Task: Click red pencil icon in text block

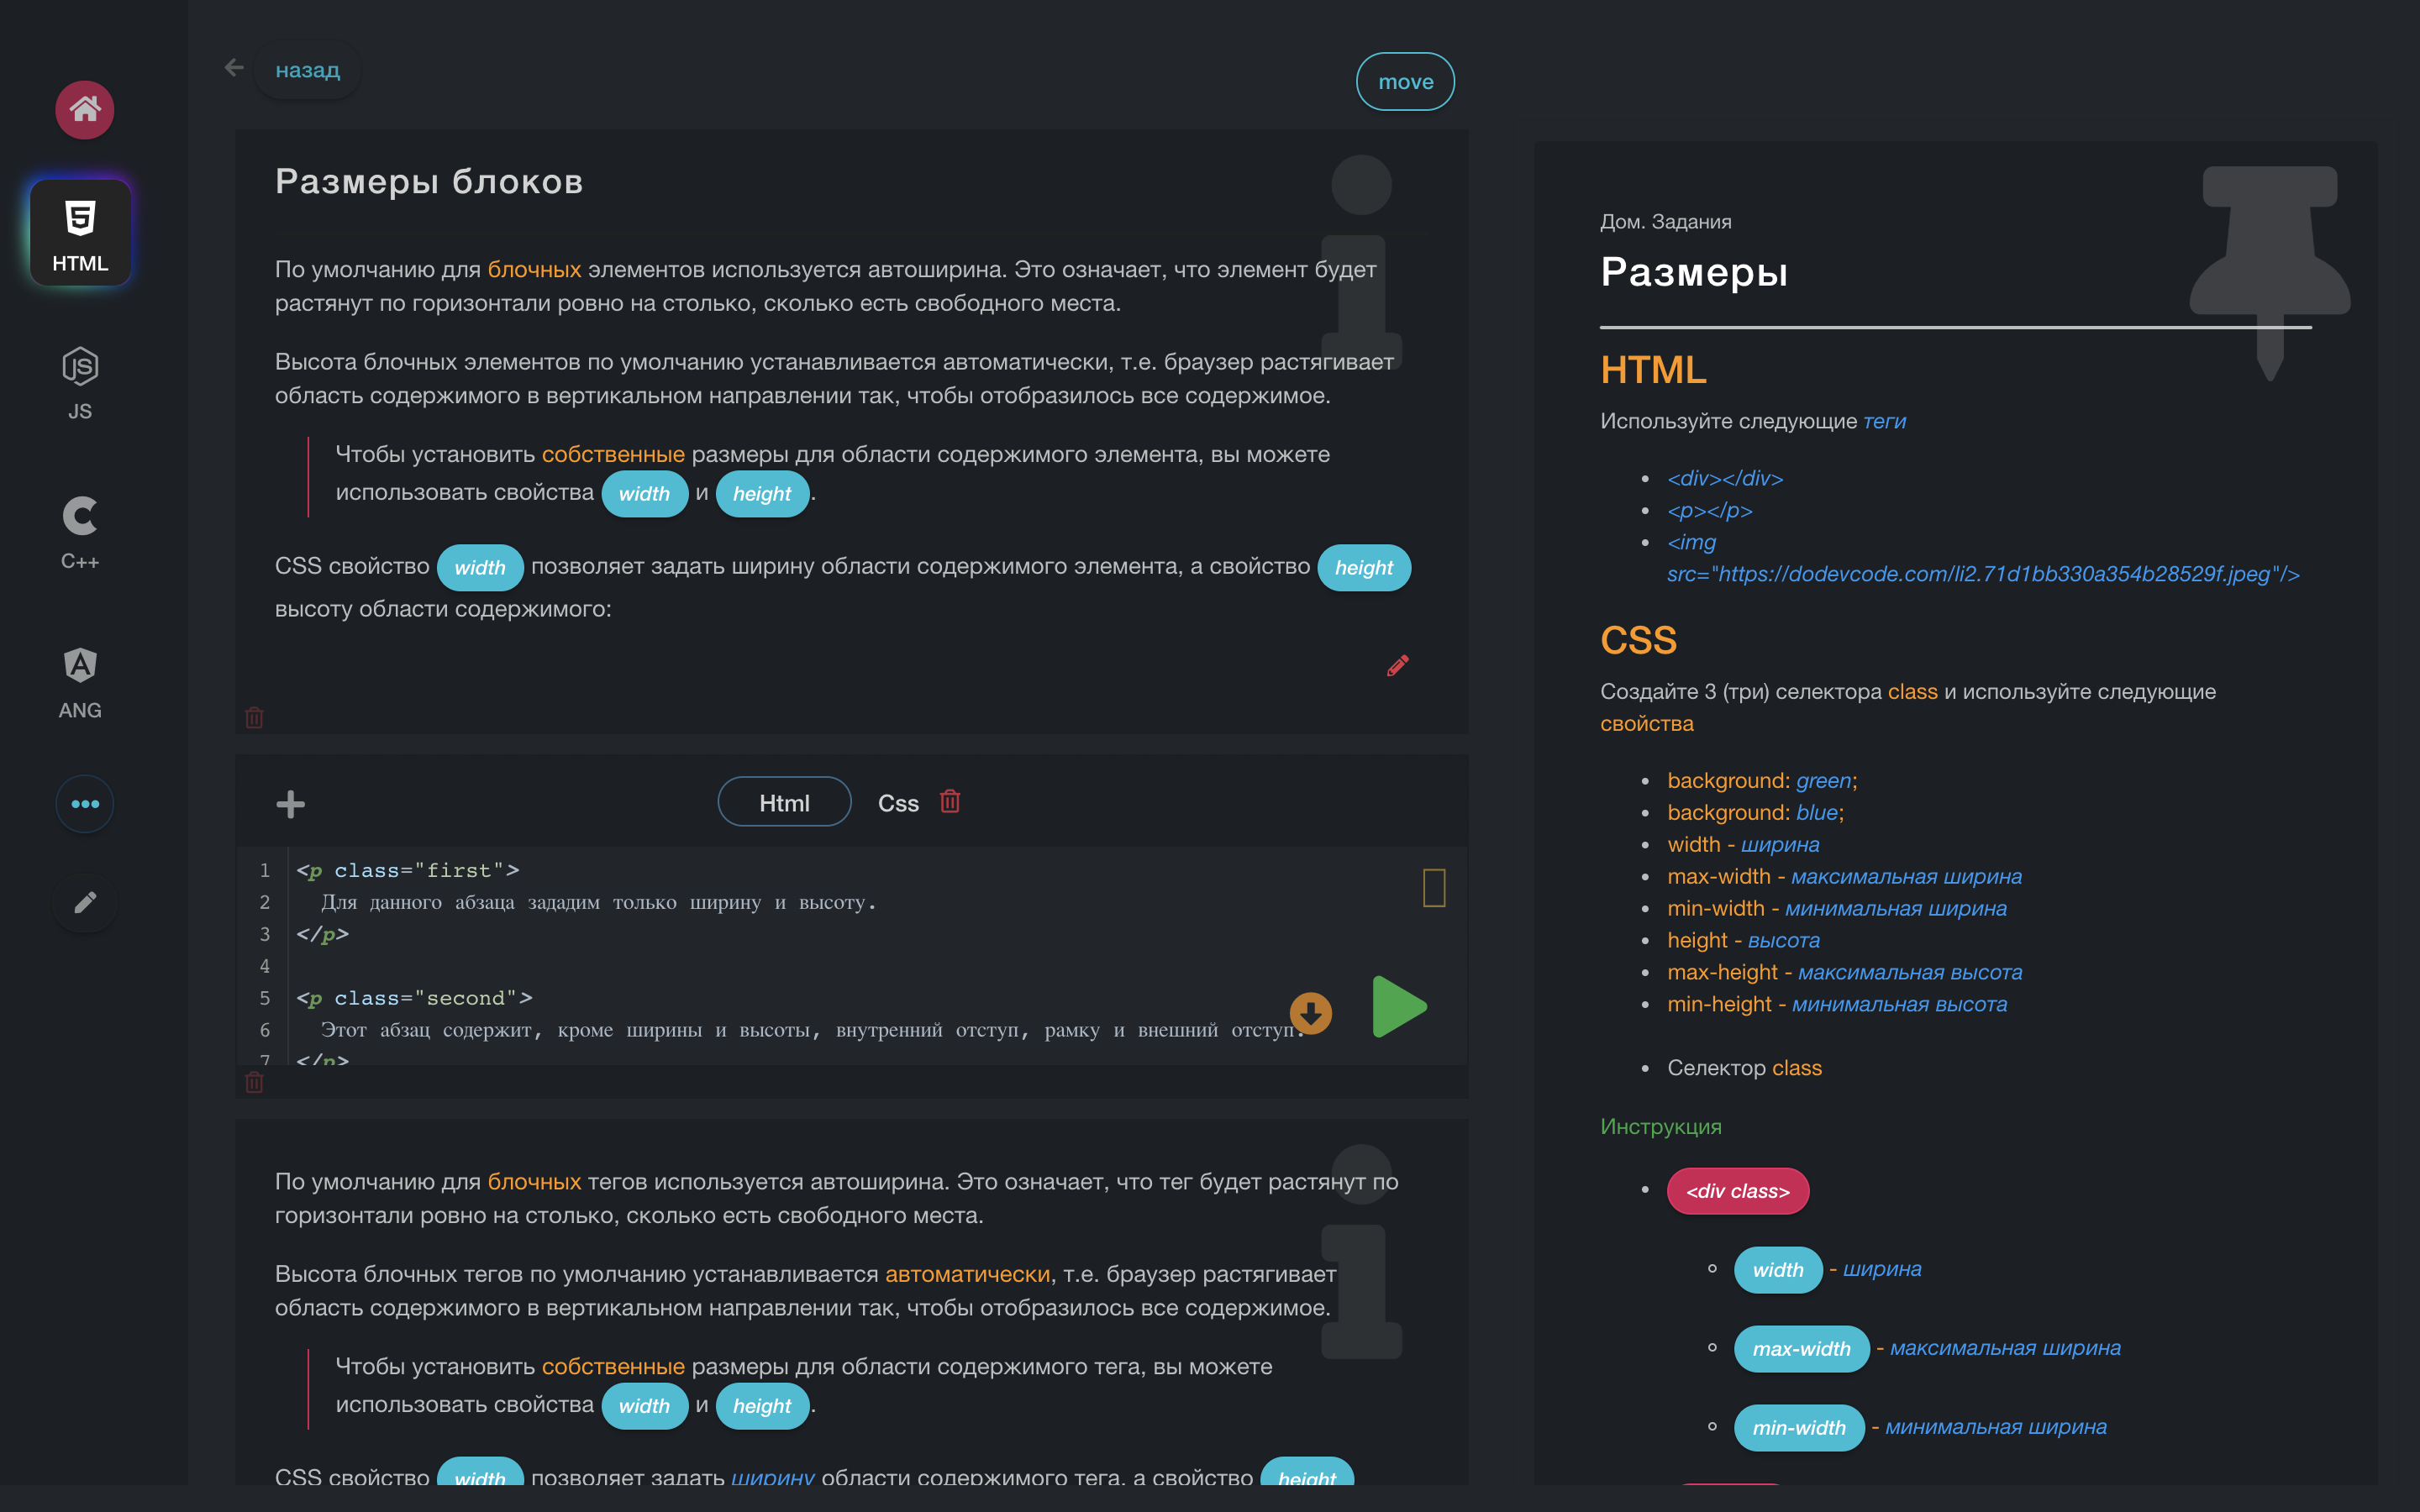Action: 1397,666
